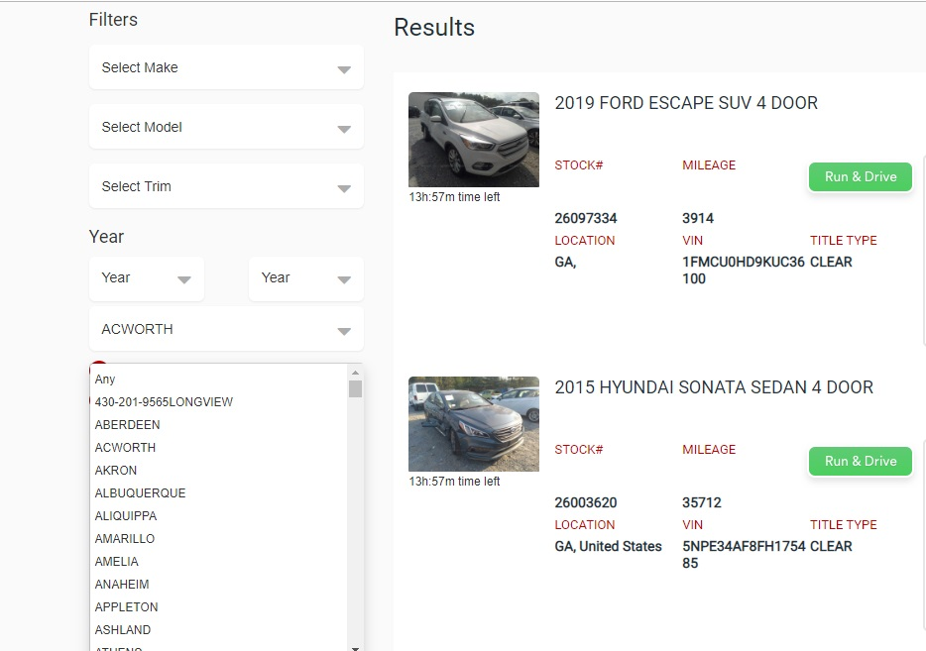Open the 2019 FORD ESCAPE SUV title
Screen dimensions: 926x651
click(686, 103)
